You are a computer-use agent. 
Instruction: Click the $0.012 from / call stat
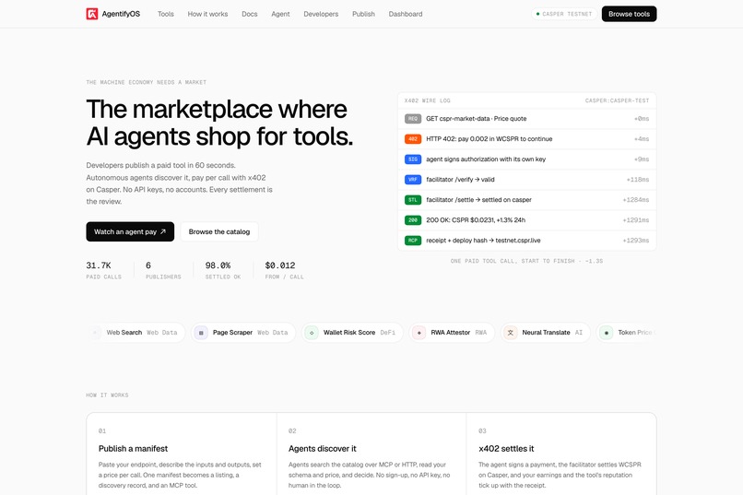coord(284,270)
